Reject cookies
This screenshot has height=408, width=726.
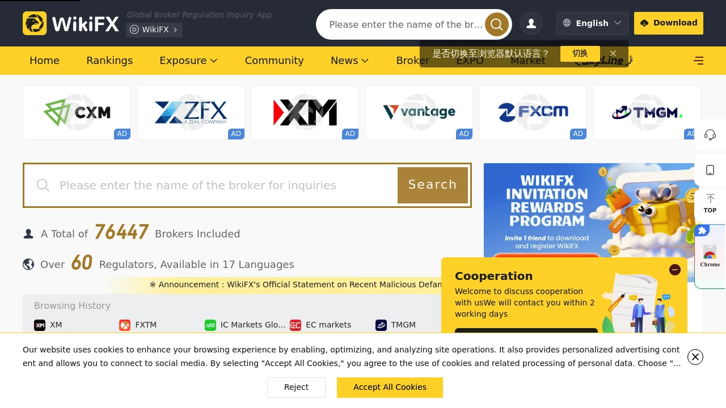[x=296, y=388]
